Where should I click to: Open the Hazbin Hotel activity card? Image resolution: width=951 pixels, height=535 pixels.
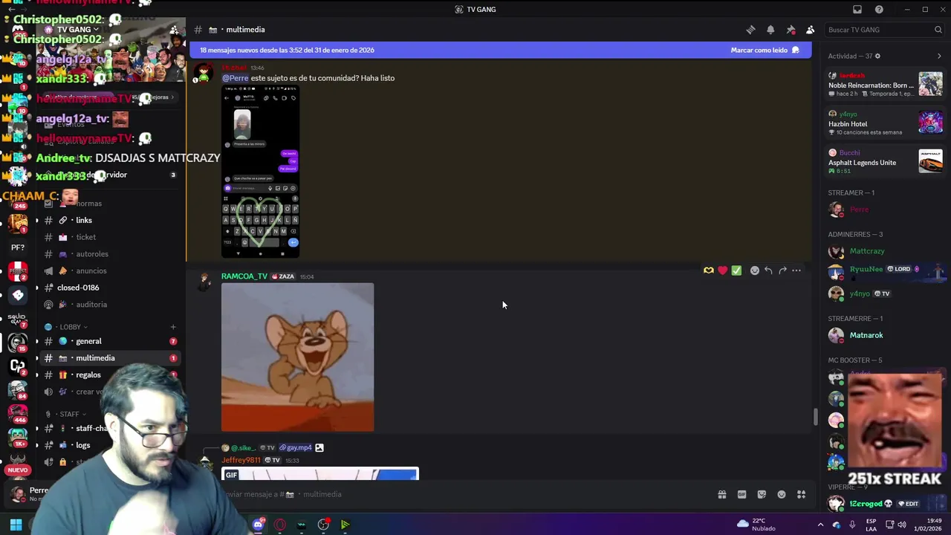click(x=885, y=123)
